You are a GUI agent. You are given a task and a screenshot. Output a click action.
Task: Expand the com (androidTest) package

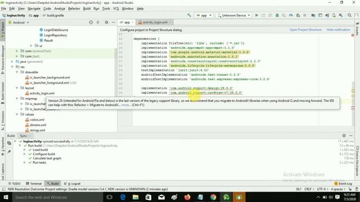click(x=17, y=51)
